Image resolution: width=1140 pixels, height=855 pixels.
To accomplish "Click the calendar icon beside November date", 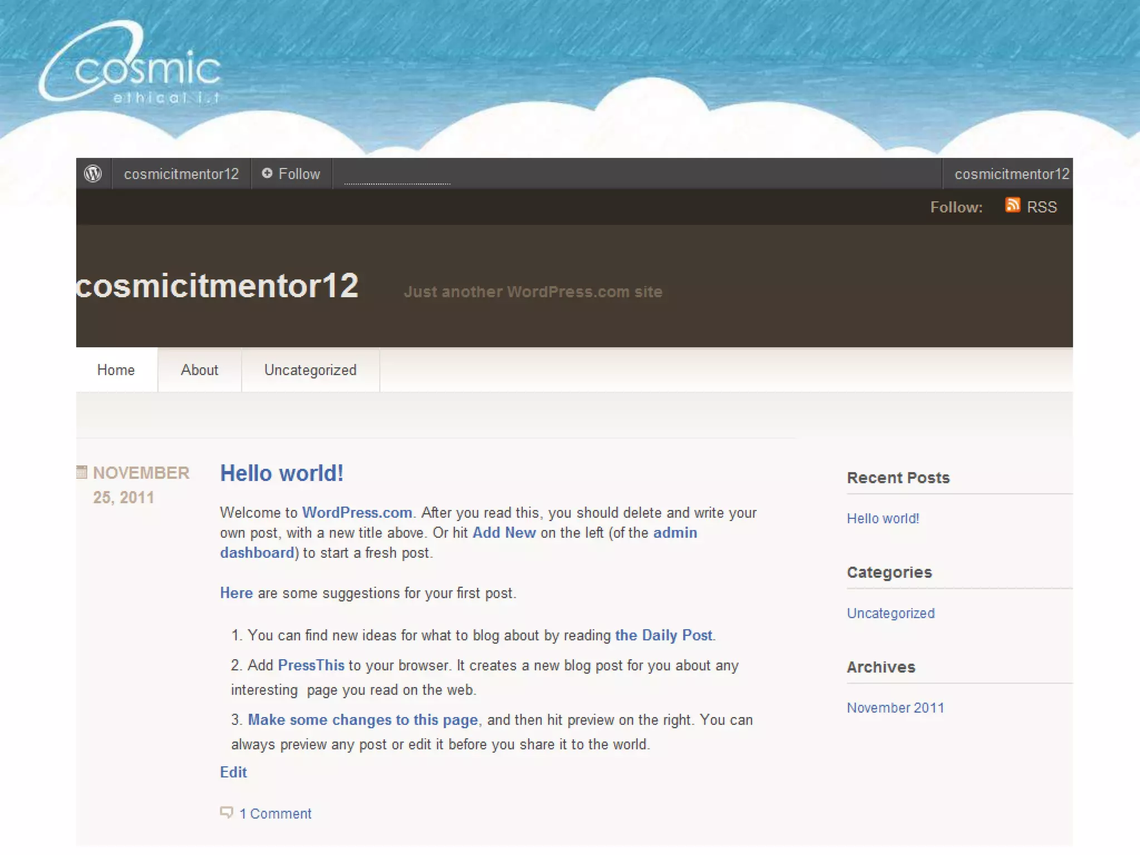I will [x=82, y=472].
